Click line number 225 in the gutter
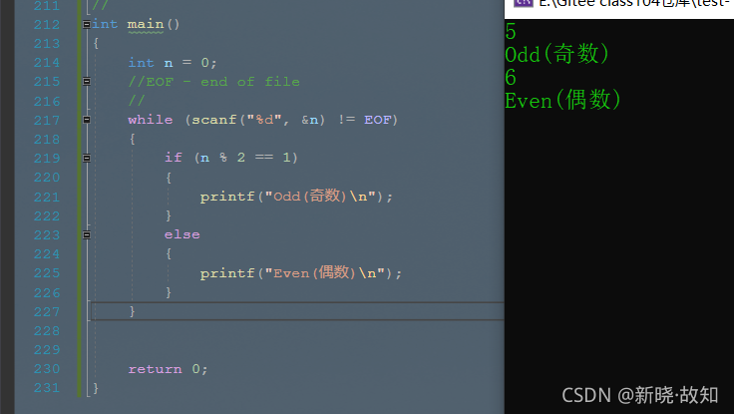The image size is (734, 414). point(47,273)
